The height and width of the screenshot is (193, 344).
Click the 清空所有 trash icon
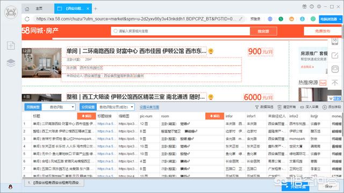pyautogui.click(x=279, y=107)
